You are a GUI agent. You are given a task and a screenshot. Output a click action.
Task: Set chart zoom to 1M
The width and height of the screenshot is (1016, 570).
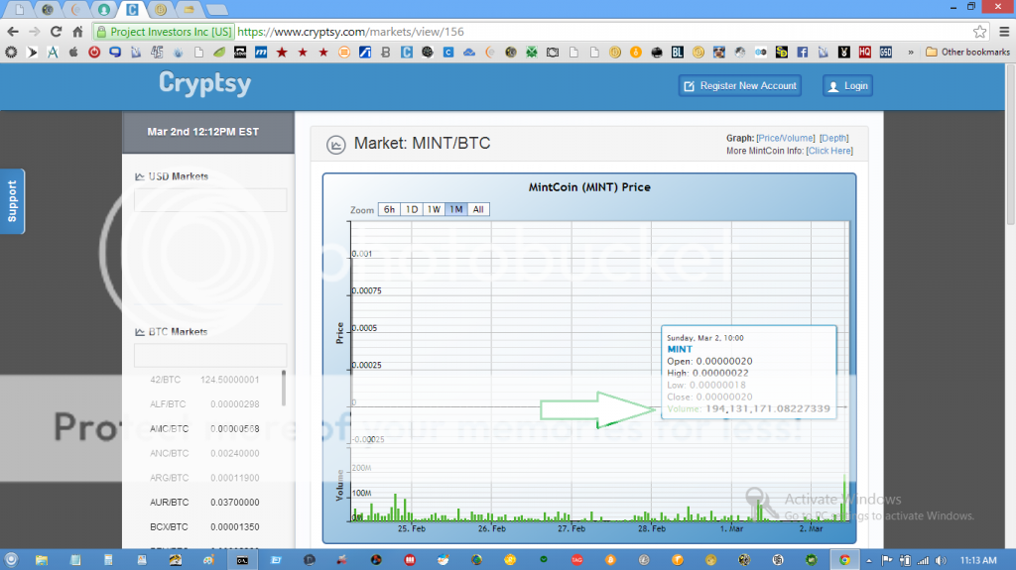(456, 209)
